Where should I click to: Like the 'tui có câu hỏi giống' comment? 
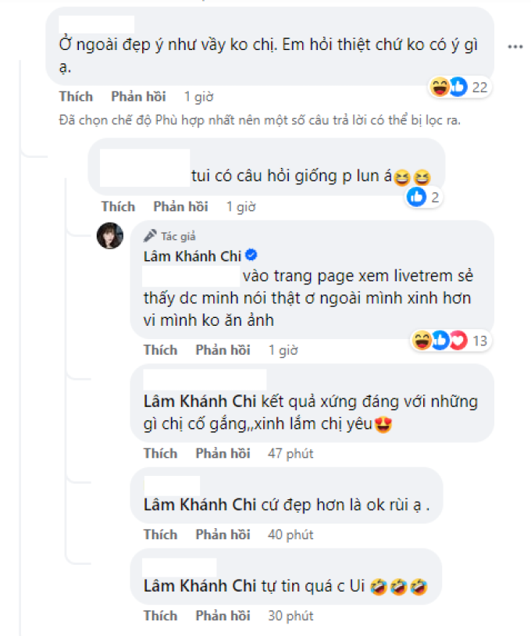click(x=119, y=206)
